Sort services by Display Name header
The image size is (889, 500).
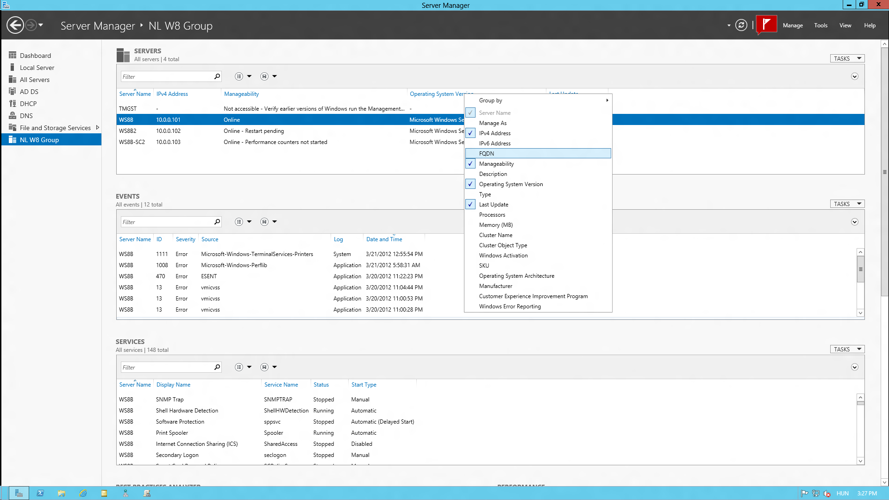click(x=173, y=385)
